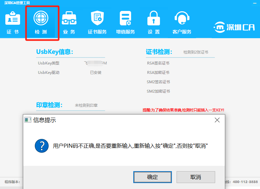This screenshot has width=260, height=189.
Task: Select the RSA加密证书 entry
Action: click(158, 73)
